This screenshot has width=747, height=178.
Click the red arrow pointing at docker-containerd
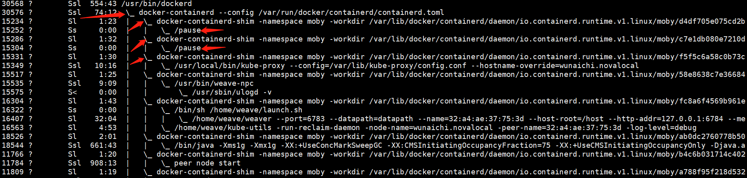pos(103,15)
